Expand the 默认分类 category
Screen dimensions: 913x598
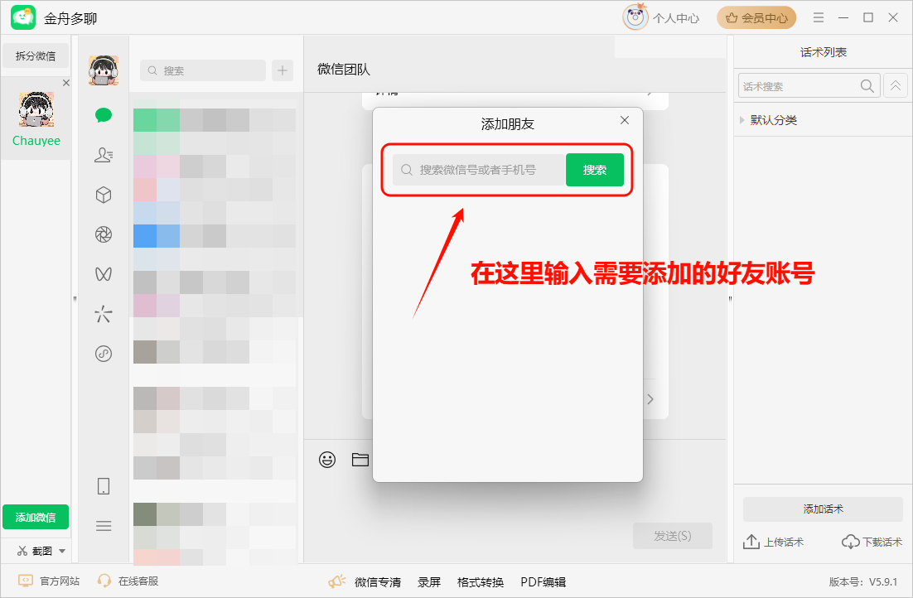click(x=742, y=120)
